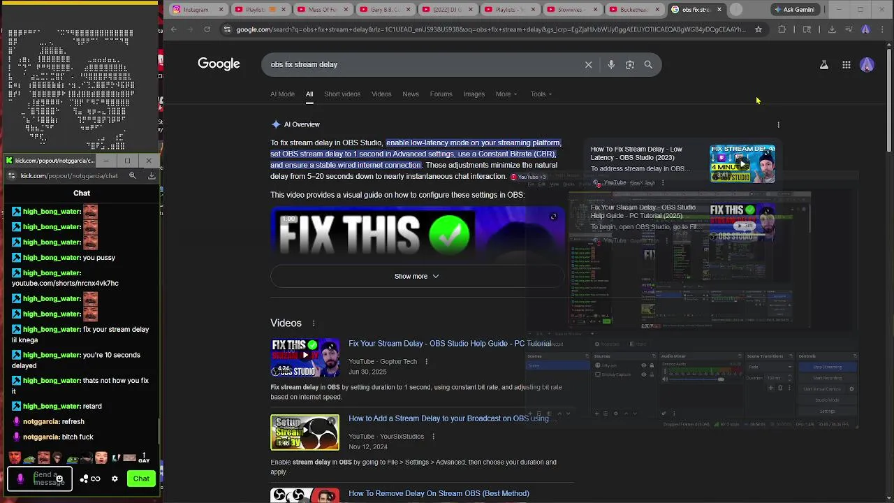Select the Short videos filter
The height and width of the screenshot is (503, 894).
pos(342,94)
